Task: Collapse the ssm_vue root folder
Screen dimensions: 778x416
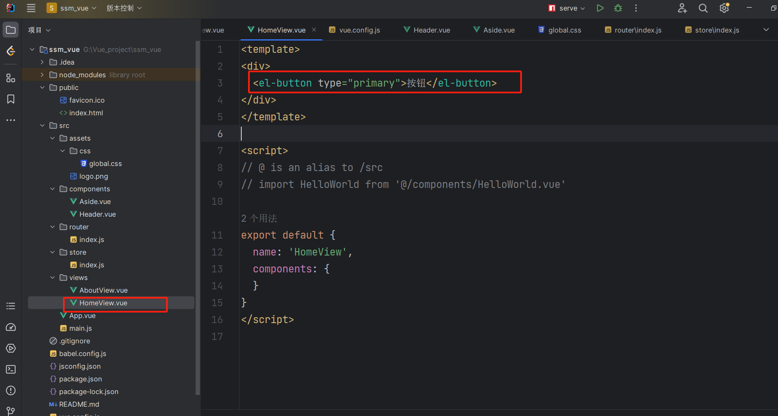Action: tap(32, 49)
